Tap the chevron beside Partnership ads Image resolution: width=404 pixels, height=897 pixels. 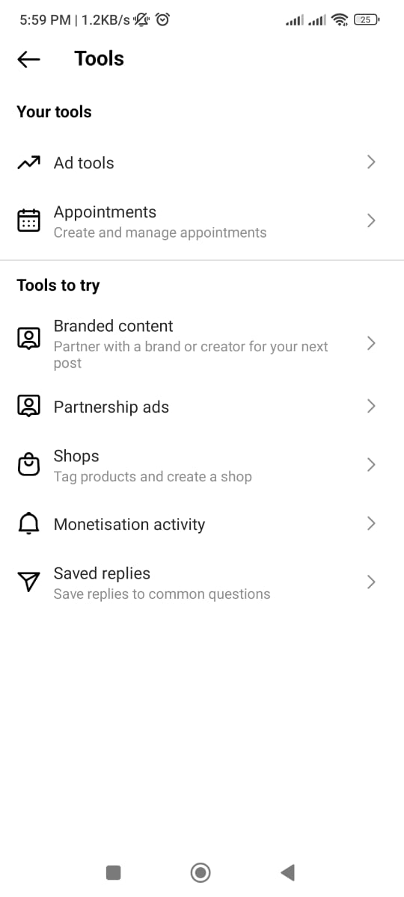[371, 406]
